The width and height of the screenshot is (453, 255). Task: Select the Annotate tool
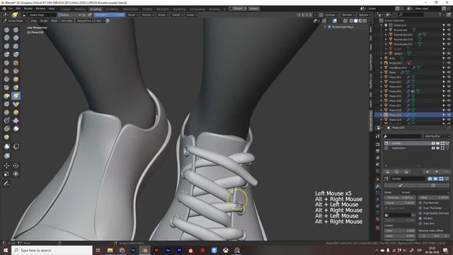click(6, 183)
